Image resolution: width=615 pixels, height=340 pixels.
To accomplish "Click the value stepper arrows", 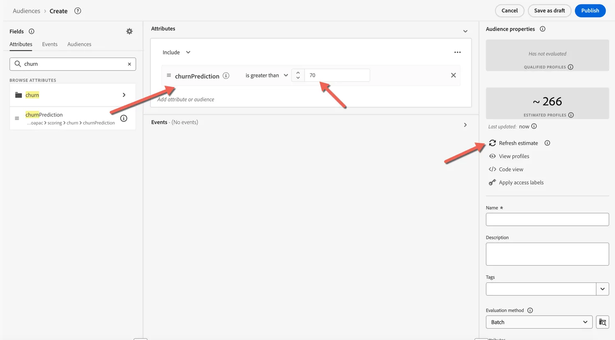I will tap(298, 75).
